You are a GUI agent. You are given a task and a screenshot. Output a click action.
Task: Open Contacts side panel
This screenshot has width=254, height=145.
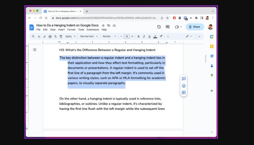click(x=212, y=66)
